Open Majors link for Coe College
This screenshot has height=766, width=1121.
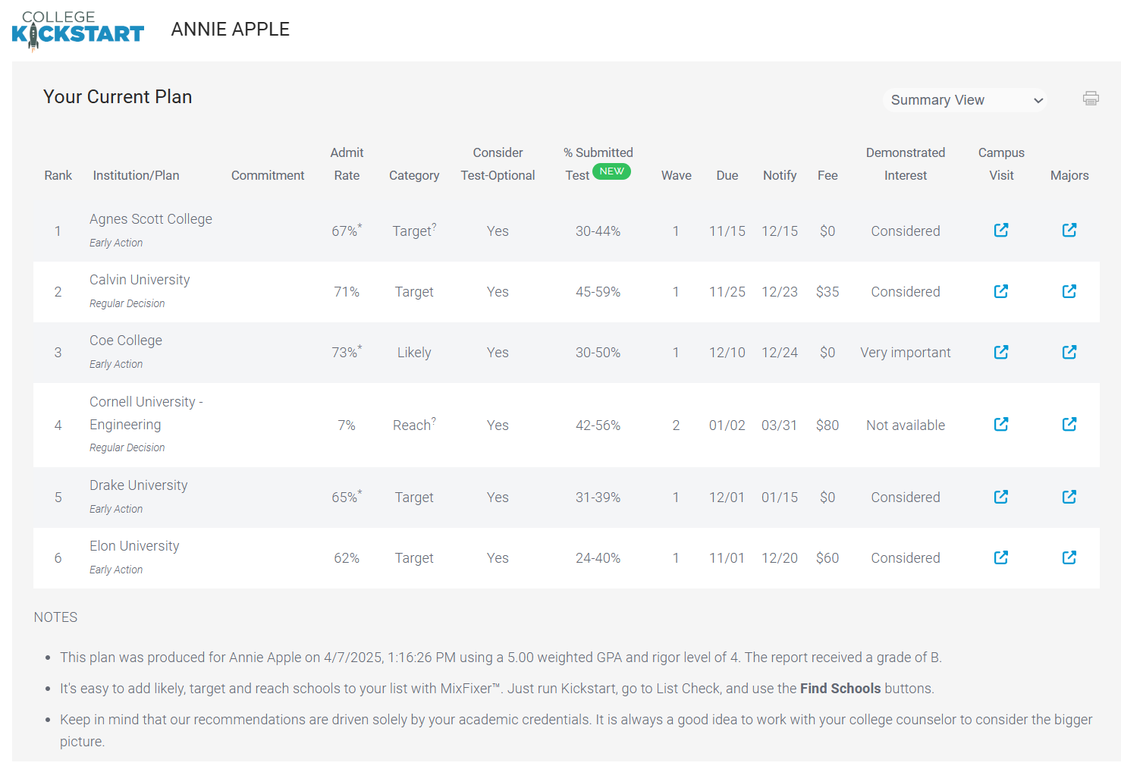tap(1069, 352)
